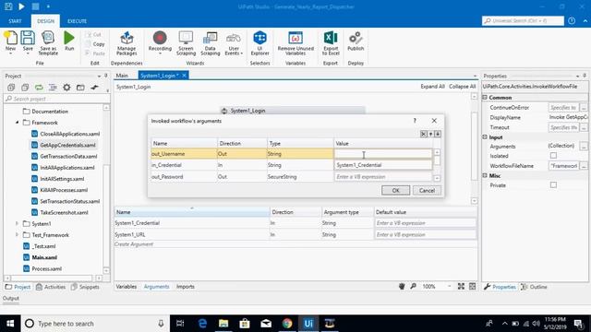591x332 pixels.
Task: Expand the Test_Framework folder
Action: 17,235
